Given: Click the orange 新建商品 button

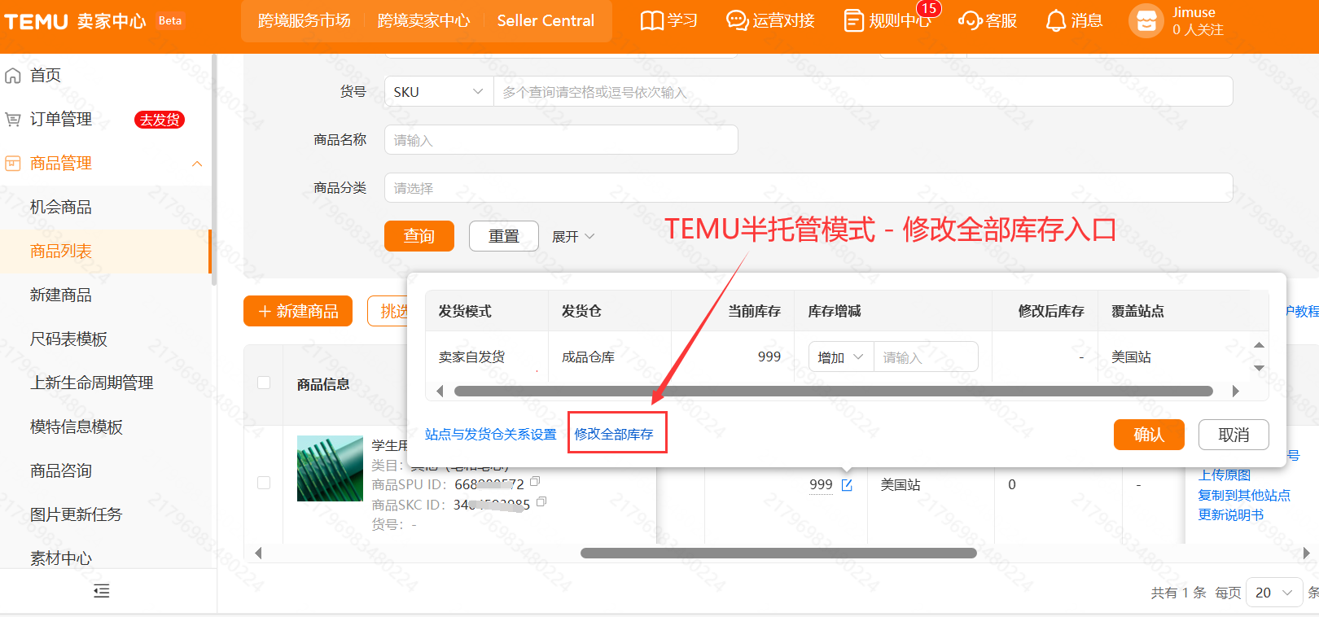Looking at the screenshot, I should [298, 311].
